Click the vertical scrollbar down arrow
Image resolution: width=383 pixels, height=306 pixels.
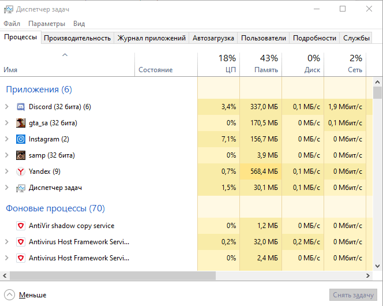377,266
